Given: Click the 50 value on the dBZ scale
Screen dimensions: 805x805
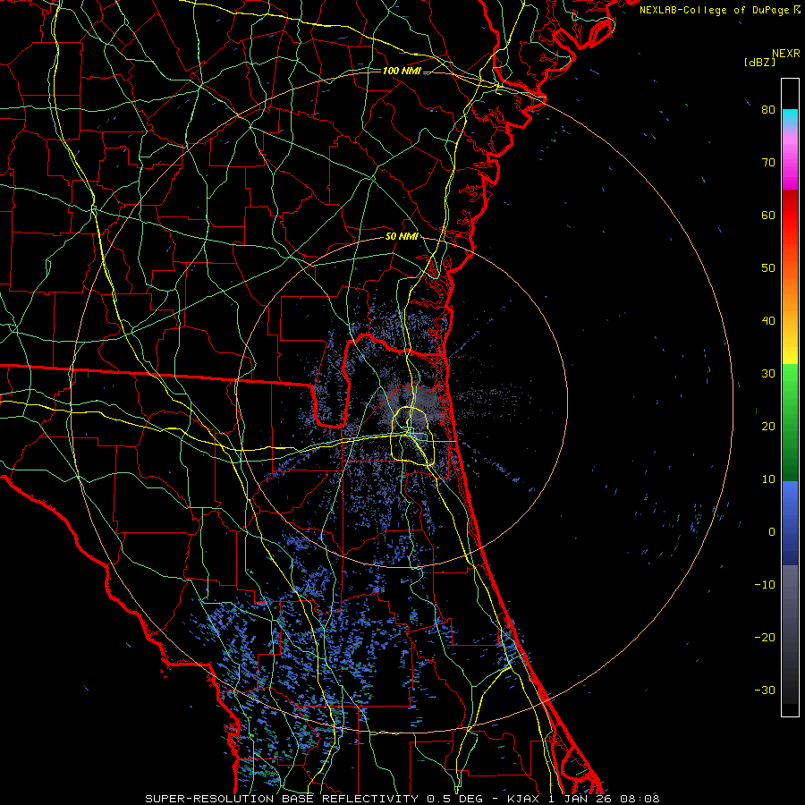Looking at the screenshot, I should (768, 268).
